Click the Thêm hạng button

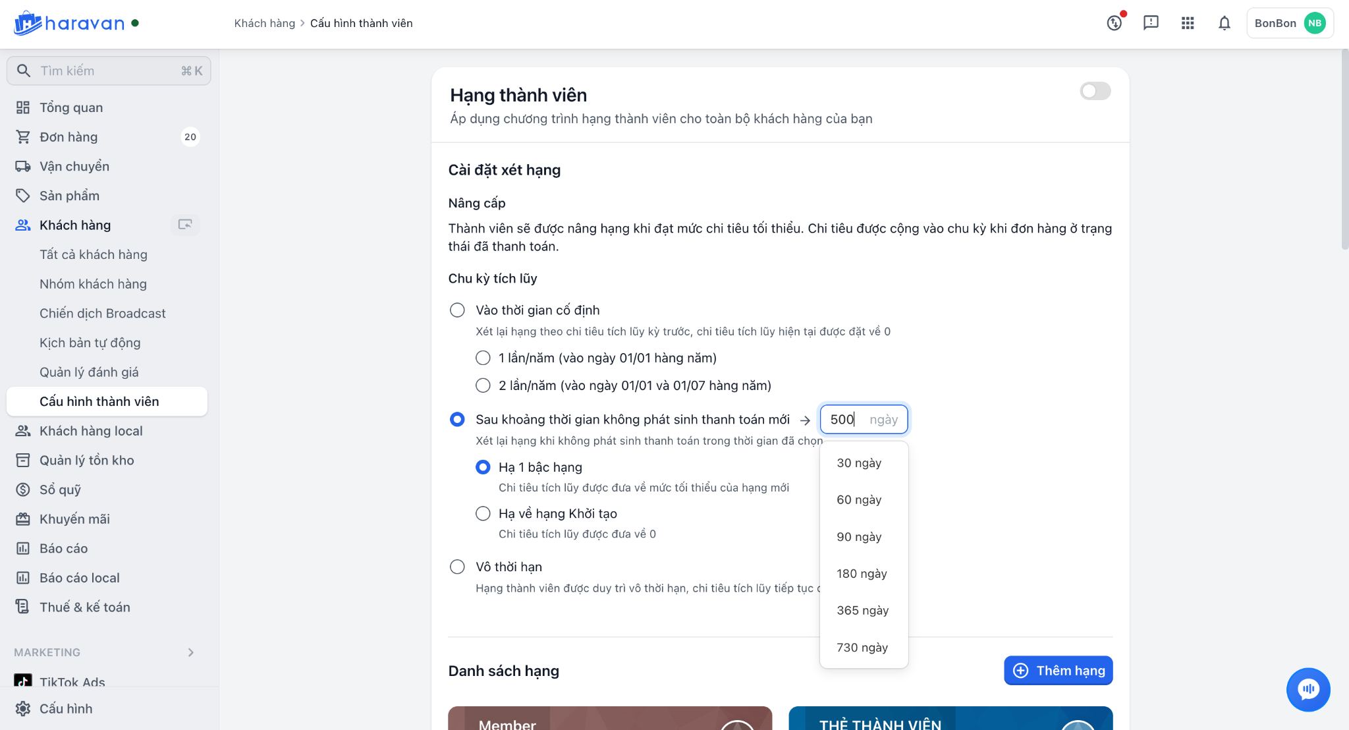1058,671
